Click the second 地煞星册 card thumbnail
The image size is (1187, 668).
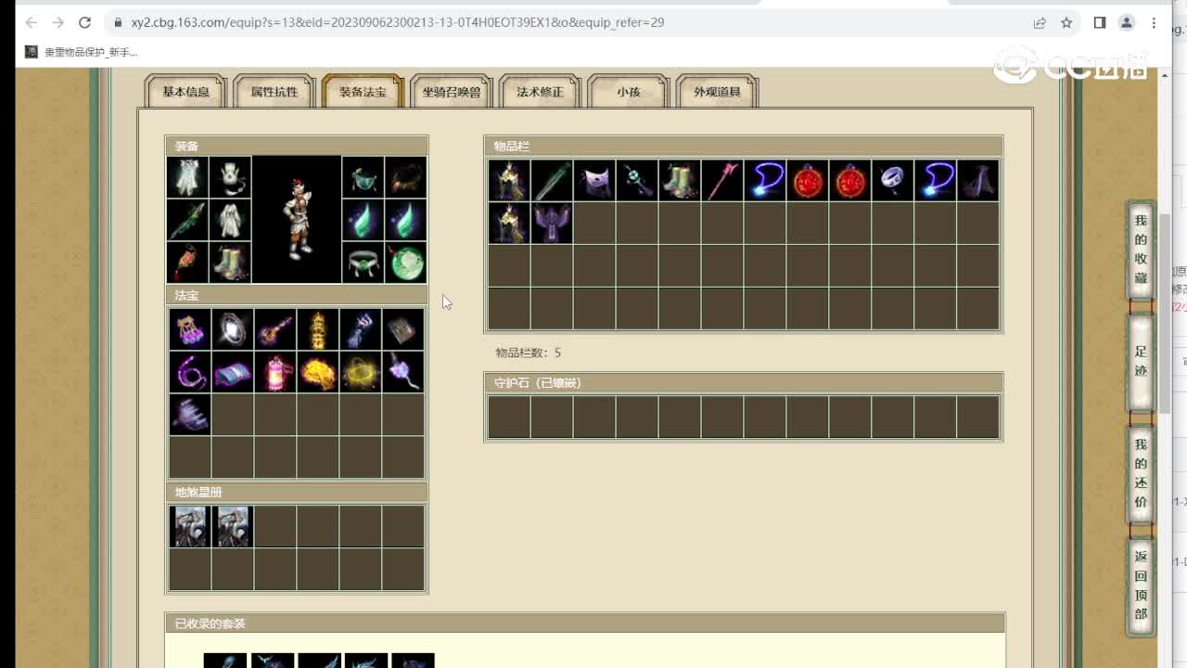(233, 526)
